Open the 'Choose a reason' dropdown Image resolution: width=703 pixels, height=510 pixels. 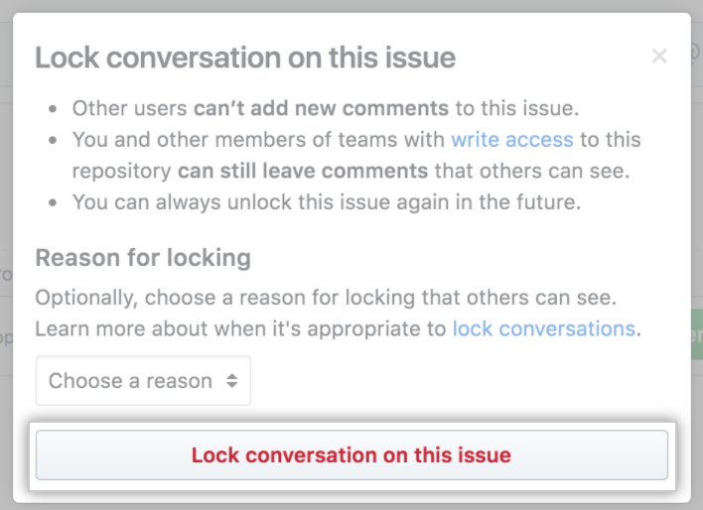pyautogui.click(x=143, y=381)
